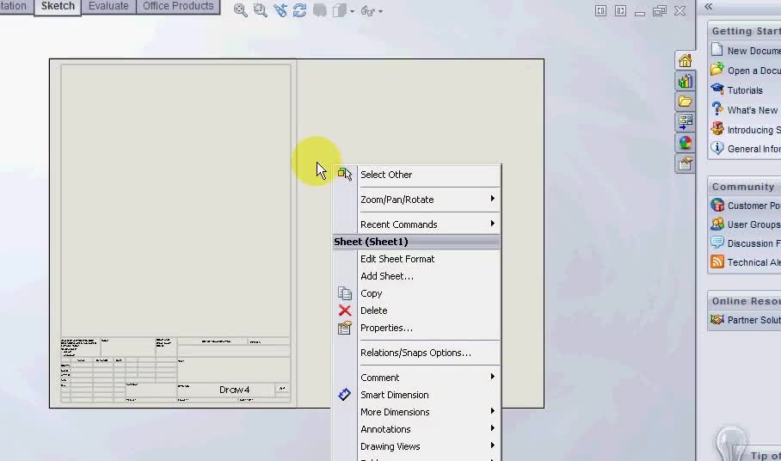
Task: Expand the More Dimensions submenu
Action: (x=416, y=412)
